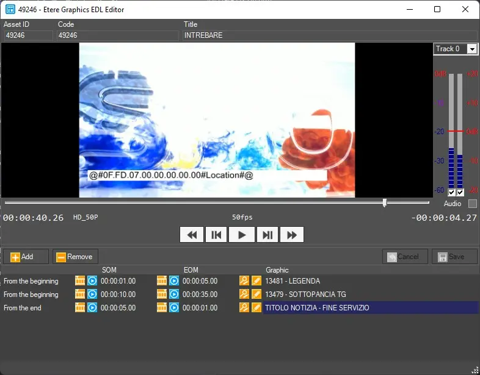Set SOM from film icon for LEGENDA row
The image size is (480, 375).
coord(80,281)
